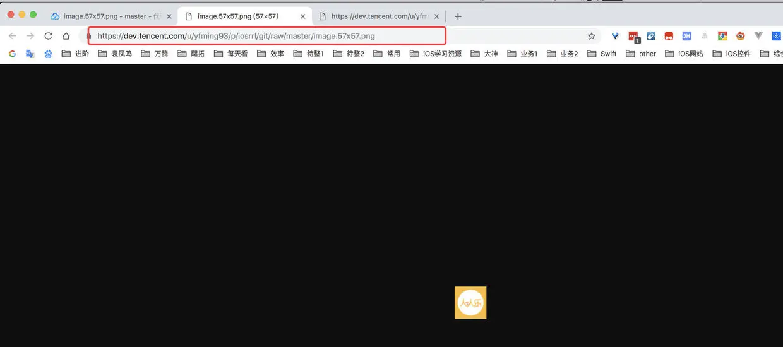Open the iOS控件 bookmarks folder

pyautogui.click(x=731, y=54)
